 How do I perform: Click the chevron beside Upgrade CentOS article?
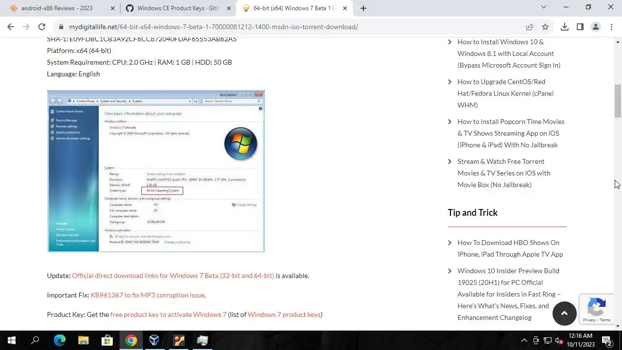click(450, 82)
